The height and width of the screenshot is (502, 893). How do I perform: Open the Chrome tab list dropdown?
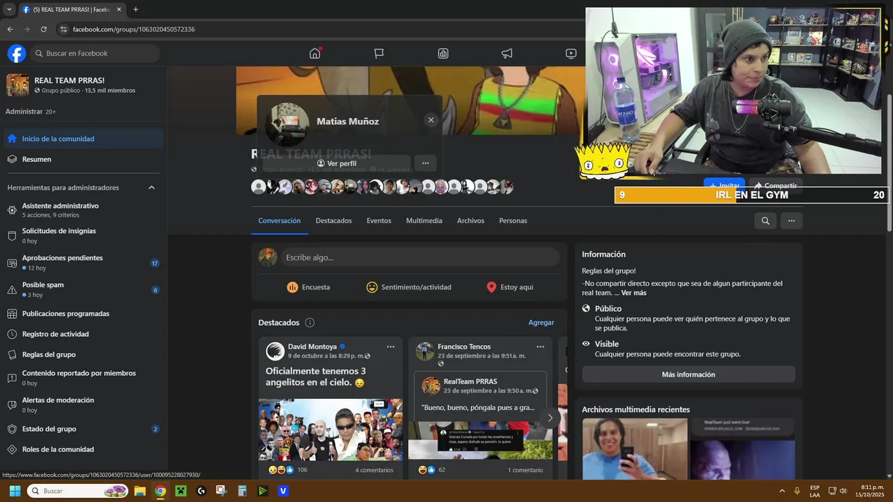click(x=9, y=10)
